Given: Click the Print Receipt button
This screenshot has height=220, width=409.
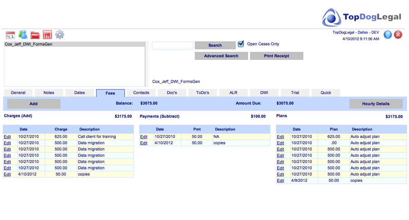Looking at the screenshot, I should tap(276, 56).
